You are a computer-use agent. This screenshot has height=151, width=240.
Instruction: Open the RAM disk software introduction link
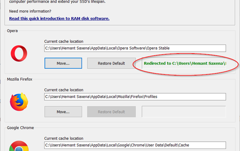click(59, 19)
